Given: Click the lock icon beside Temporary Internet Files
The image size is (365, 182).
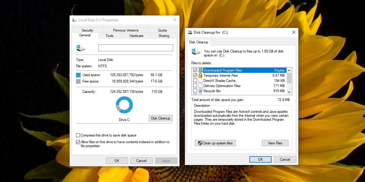Looking at the screenshot, I should click(x=200, y=76).
